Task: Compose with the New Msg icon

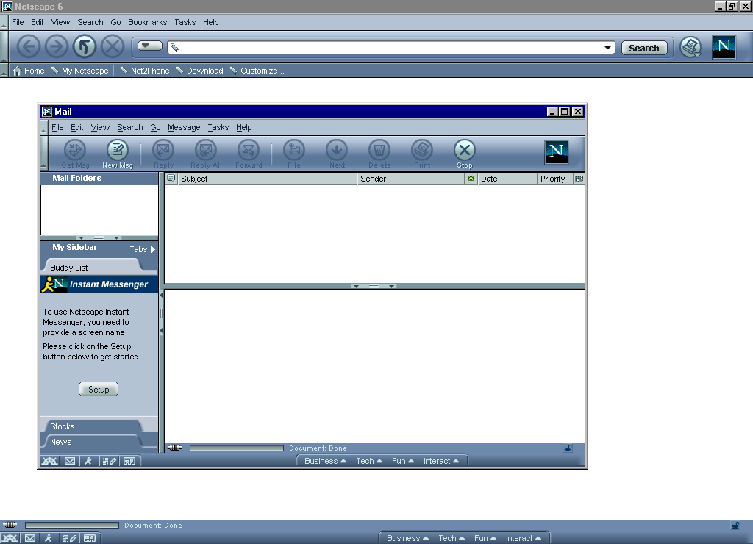Action: coord(117,154)
